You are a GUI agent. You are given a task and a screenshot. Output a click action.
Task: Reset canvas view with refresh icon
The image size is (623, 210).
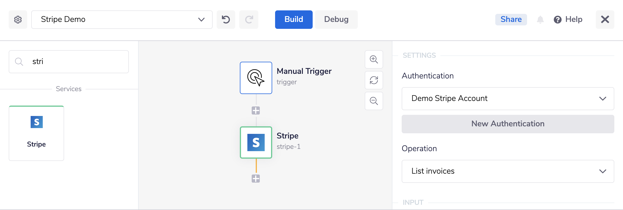[374, 80]
